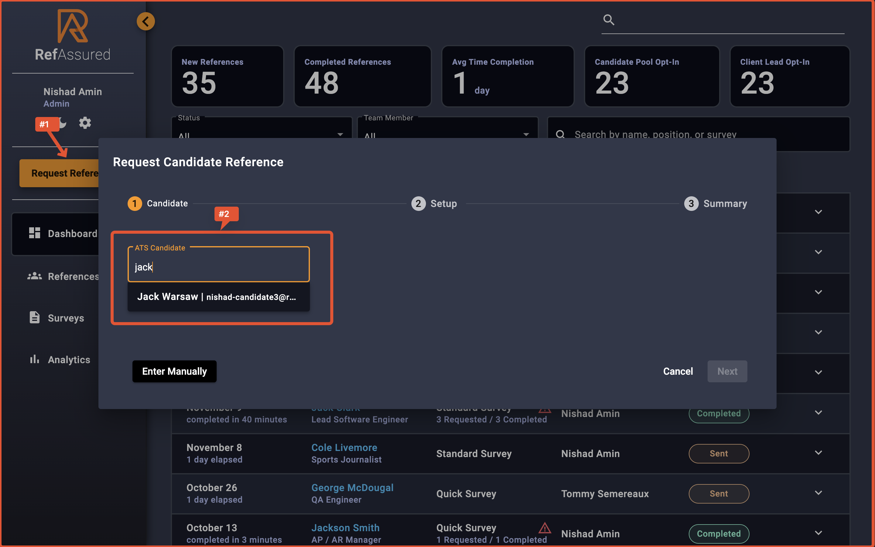Image resolution: width=875 pixels, height=547 pixels.
Task: Select the References people icon in sidebar
Action: pyautogui.click(x=34, y=276)
